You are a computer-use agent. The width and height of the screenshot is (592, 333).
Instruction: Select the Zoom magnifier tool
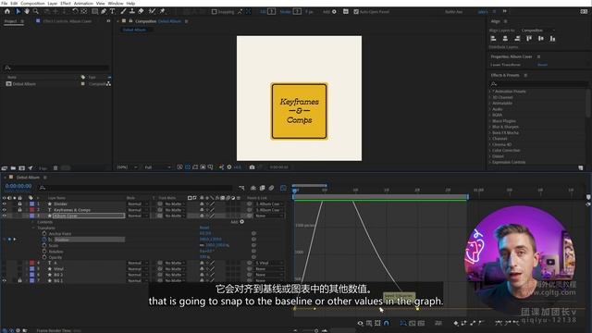pos(36,12)
